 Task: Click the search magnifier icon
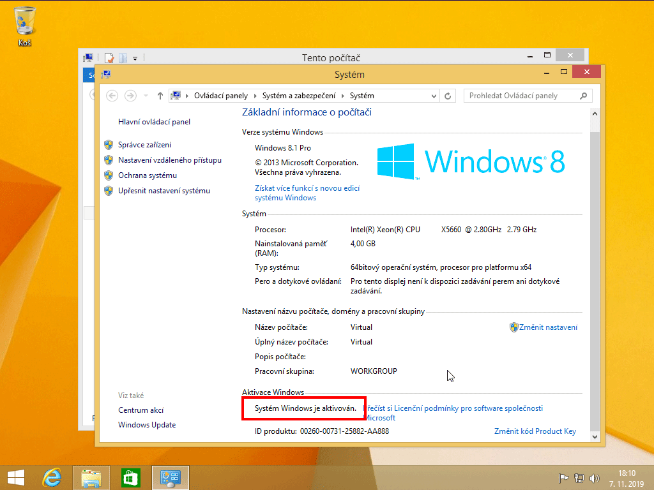tap(584, 96)
